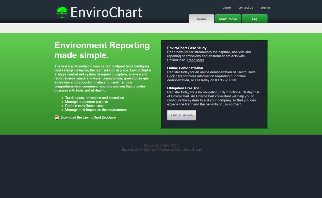The height and width of the screenshot is (198, 322).
Task: Switch to the learn more tab
Action: point(228,19)
